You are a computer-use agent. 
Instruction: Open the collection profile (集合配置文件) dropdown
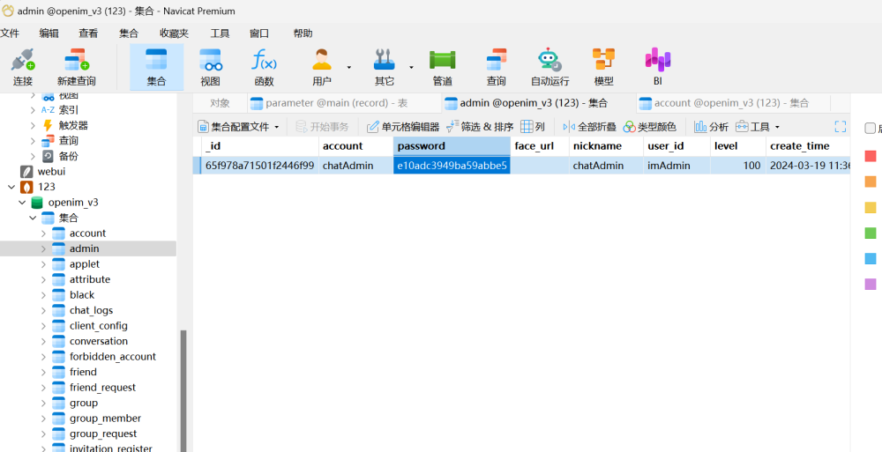pyautogui.click(x=238, y=127)
